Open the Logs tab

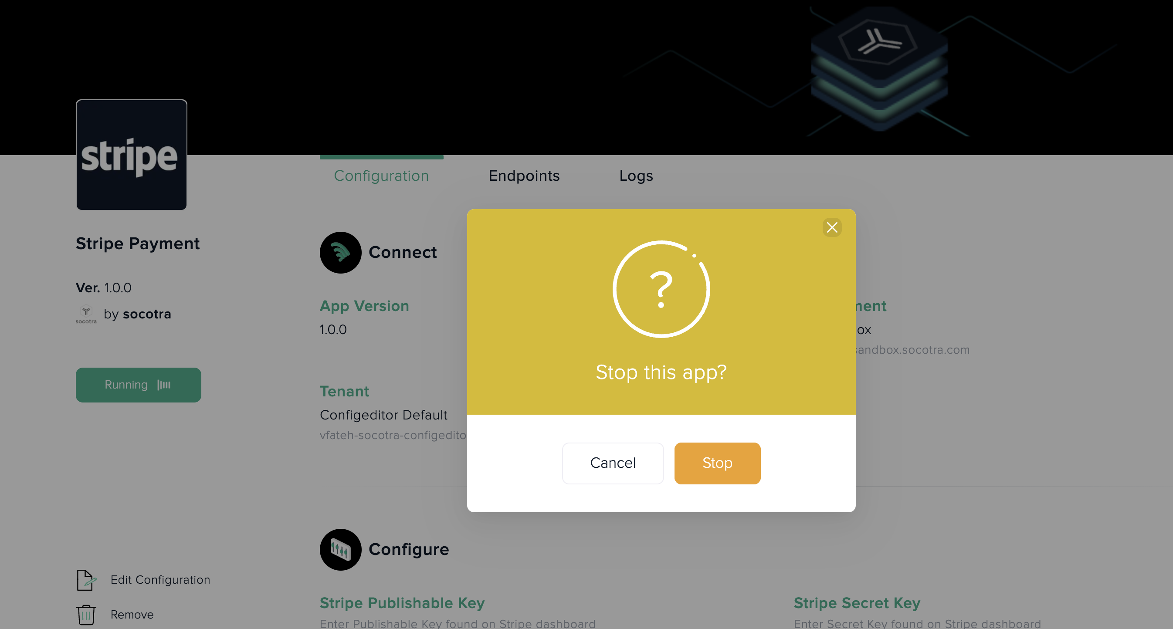[636, 175]
